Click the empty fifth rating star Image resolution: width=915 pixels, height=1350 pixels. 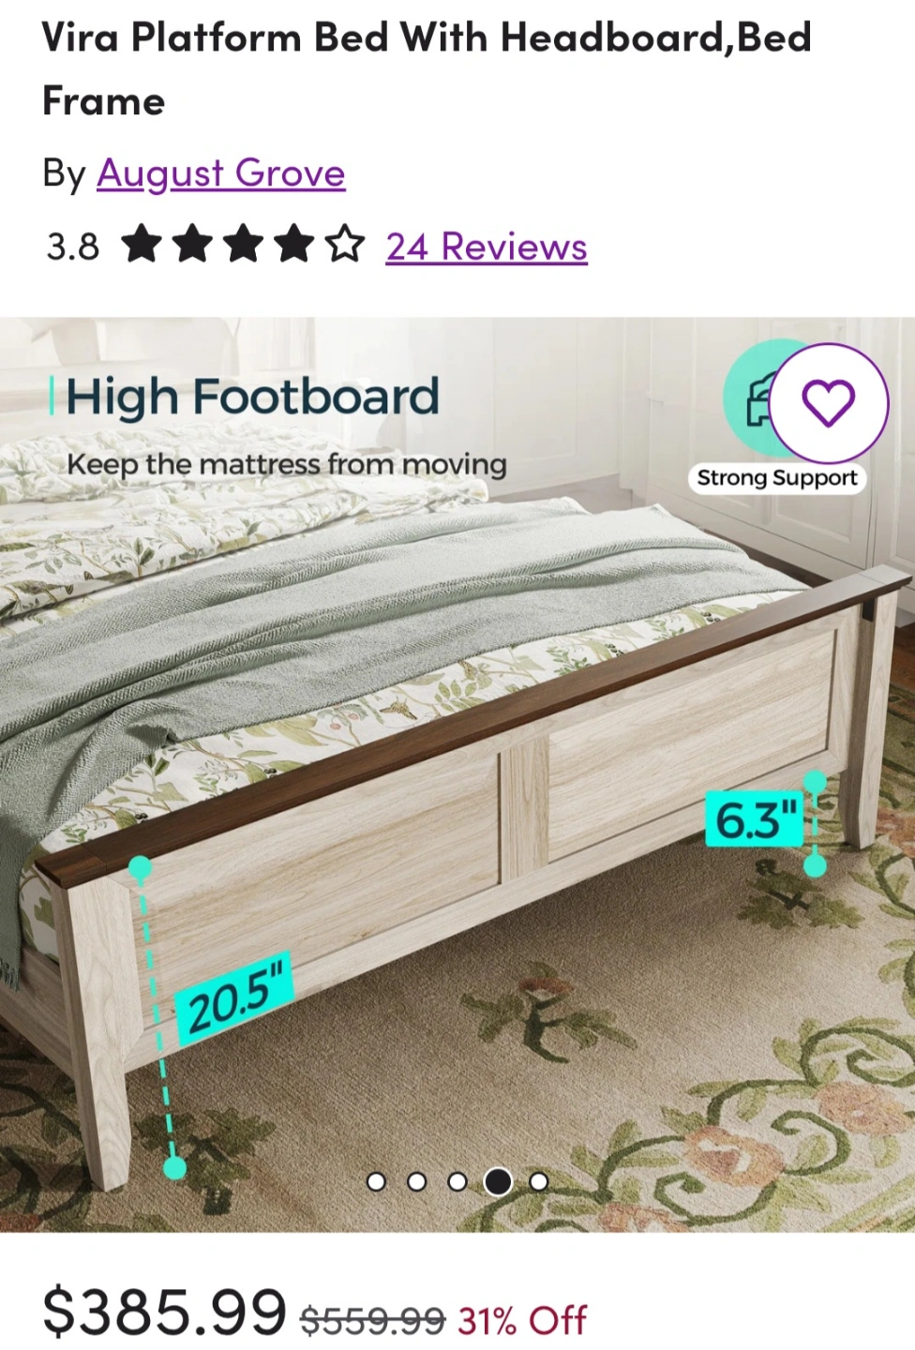345,244
